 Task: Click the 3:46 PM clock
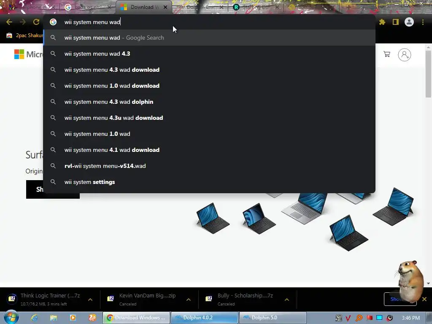click(410, 318)
